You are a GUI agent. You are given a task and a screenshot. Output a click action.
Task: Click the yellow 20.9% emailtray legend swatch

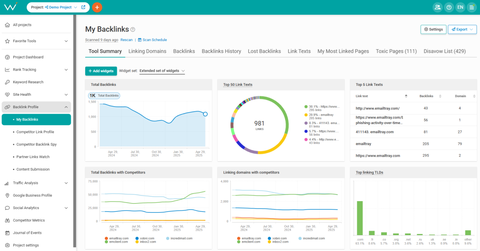point(306,115)
